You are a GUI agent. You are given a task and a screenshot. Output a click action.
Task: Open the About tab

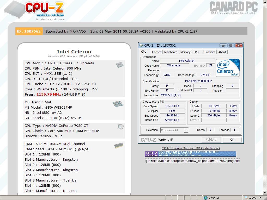pos(222,52)
